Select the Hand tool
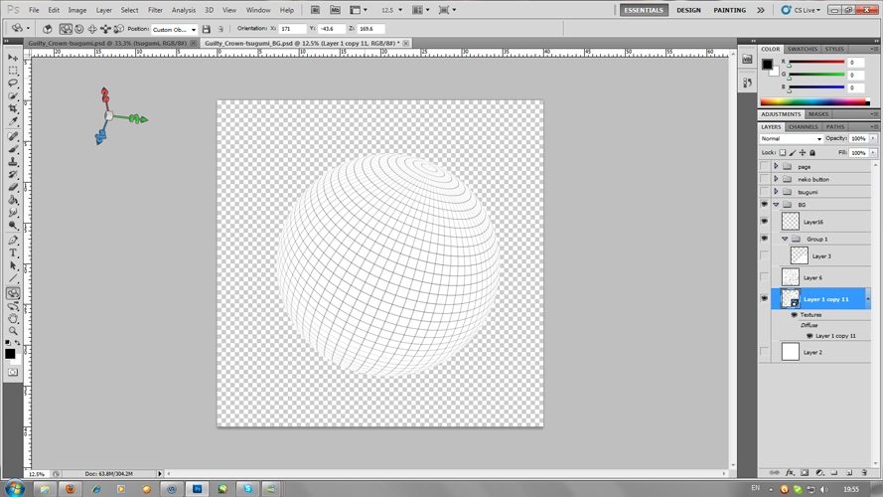883x497 pixels. (x=13, y=319)
